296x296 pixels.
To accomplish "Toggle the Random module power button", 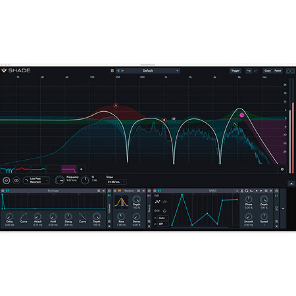I will coord(115,191).
